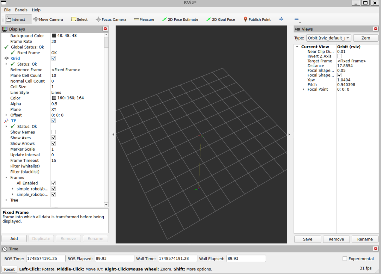Click the Distance value 17.8854
The height and width of the screenshot is (274, 381).
point(345,66)
